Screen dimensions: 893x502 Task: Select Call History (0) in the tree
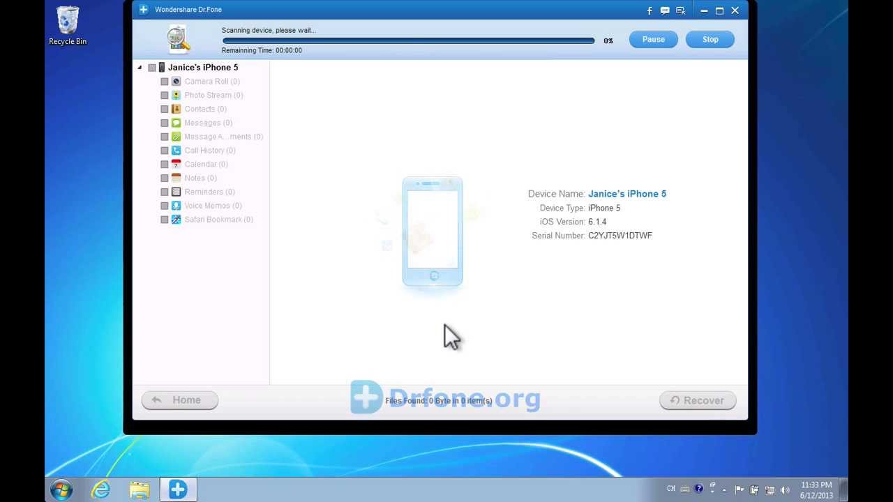[x=210, y=151]
